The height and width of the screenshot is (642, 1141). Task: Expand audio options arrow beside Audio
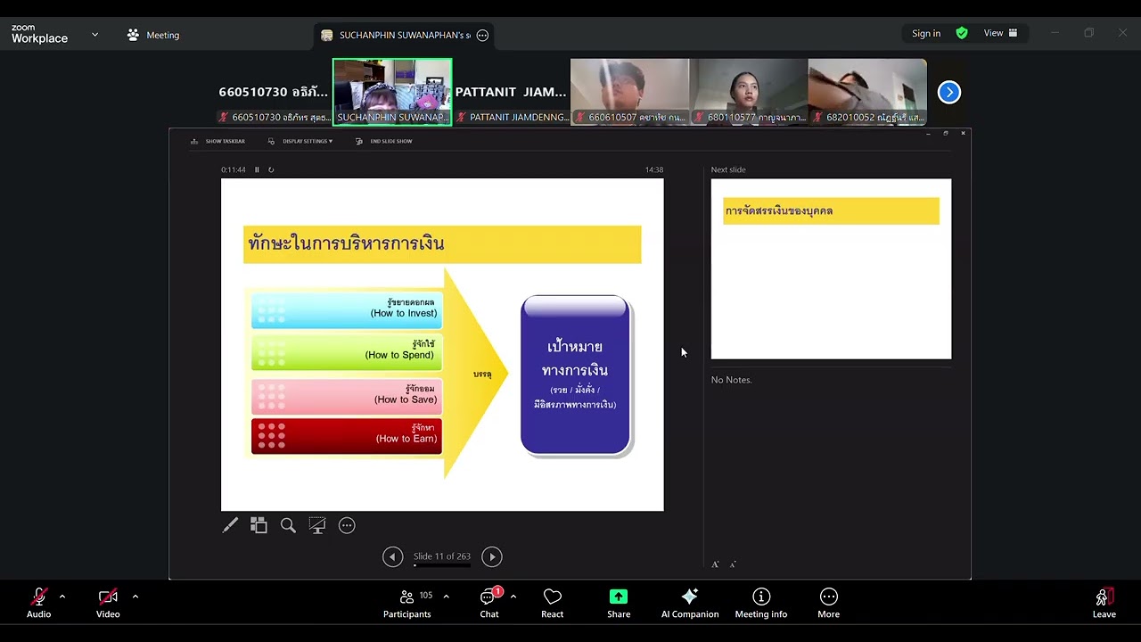click(x=62, y=597)
